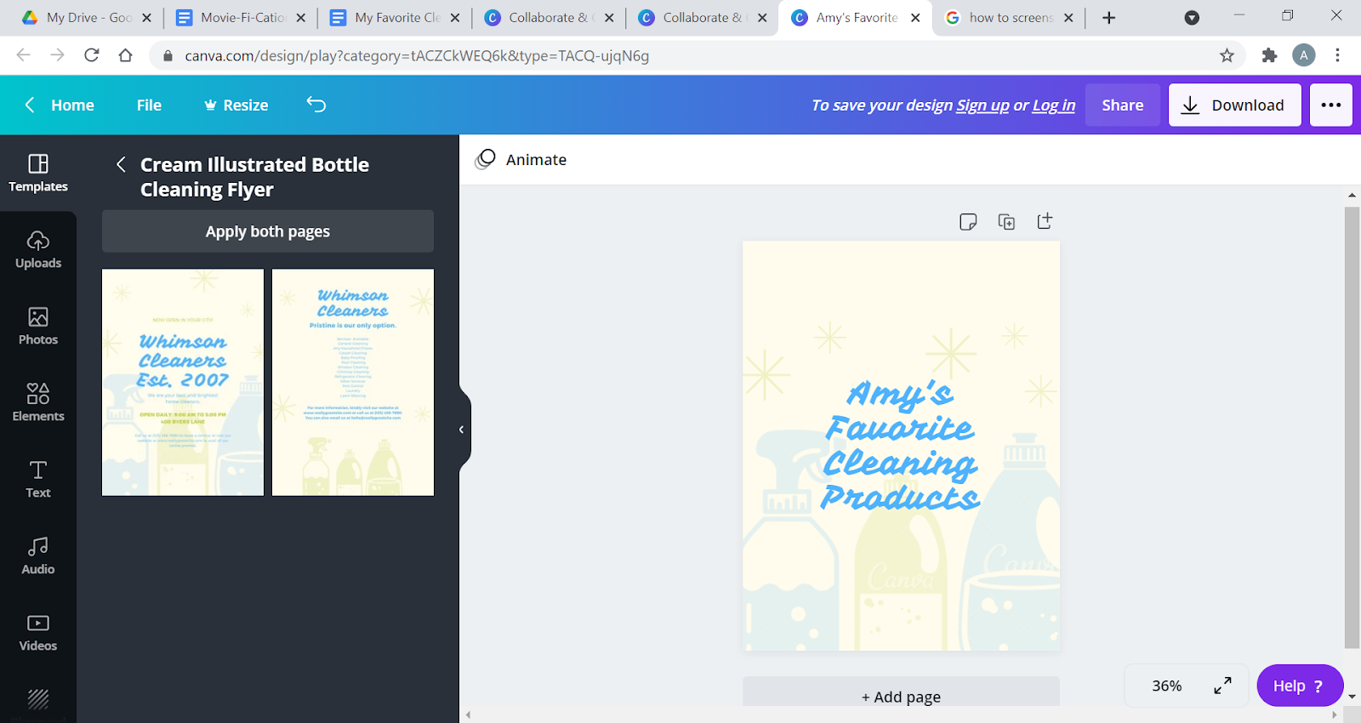Select the Amy's Favorite Cleaning Products heading
This screenshot has height=723, width=1361.
tap(901, 446)
